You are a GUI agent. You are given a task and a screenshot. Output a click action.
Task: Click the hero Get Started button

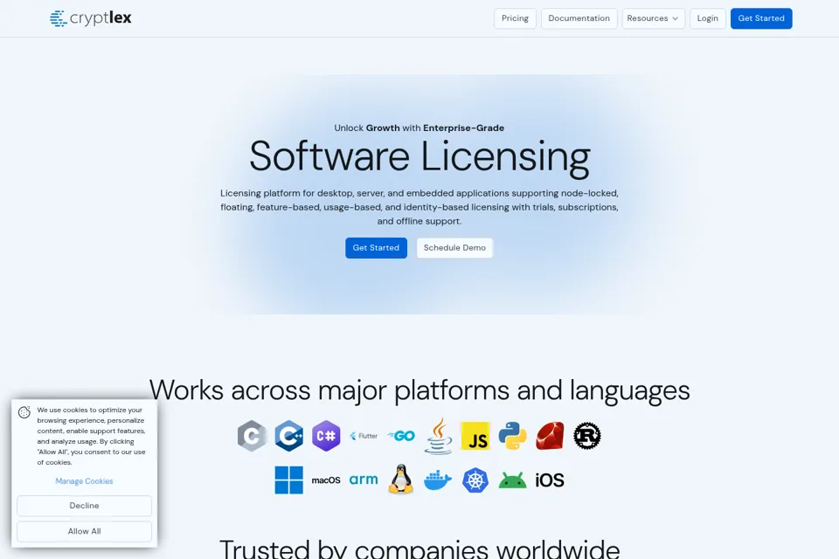click(376, 248)
